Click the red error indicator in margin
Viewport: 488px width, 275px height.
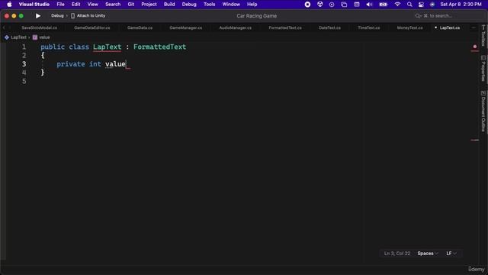[x=474, y=47]
